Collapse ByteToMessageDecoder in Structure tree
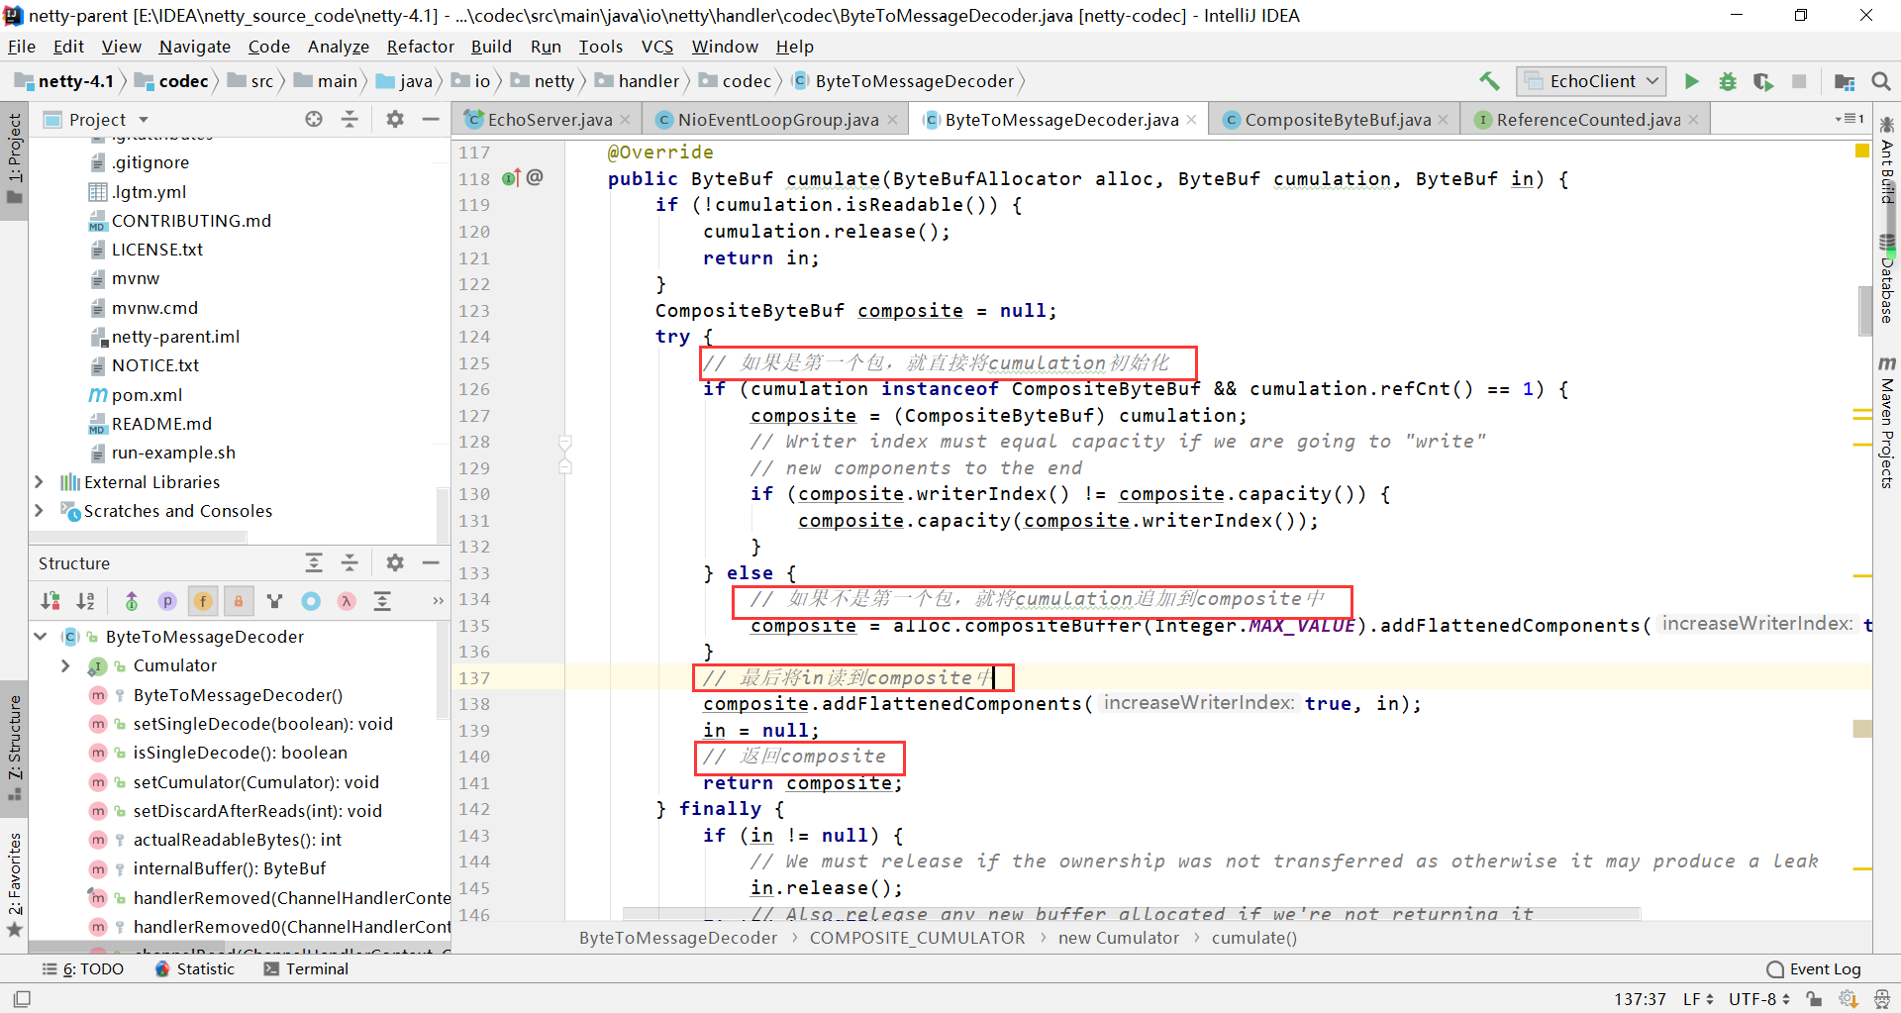Image resolution: width=1901 pixels, height=1013 pixels. coord(41,637)
